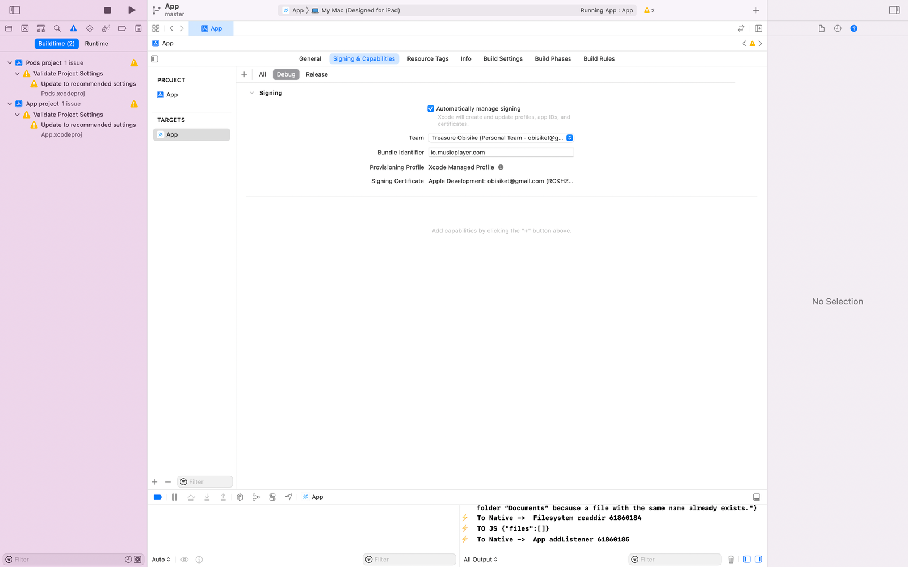Edit the Bundle Identifier field
The width and height of the screenshot is (908, 567).
[501, 153]
